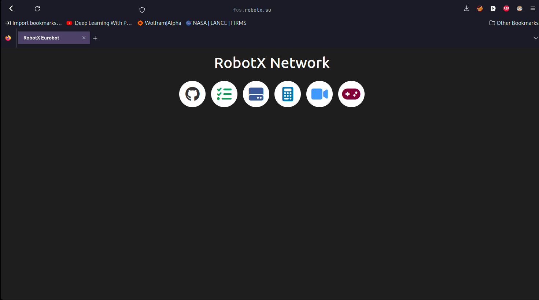This screenshot has width=539, height=300.
Task: Toggle Dark Reader extension
Action: pos(493,8)
